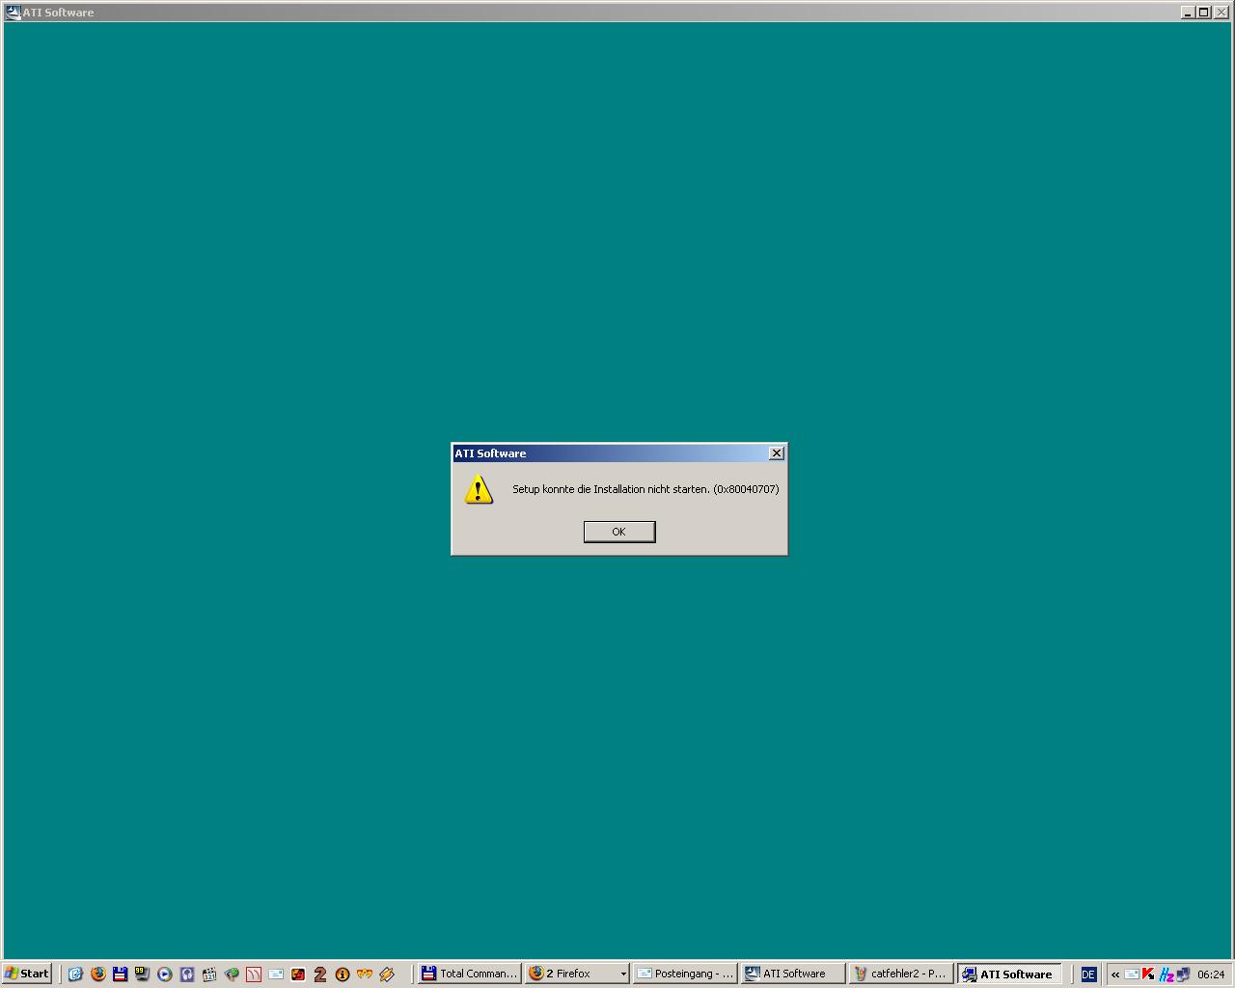Screen dimensions: 1235x988
Task: Click the green paint palette Quick Launch icon
Action: 232,974
